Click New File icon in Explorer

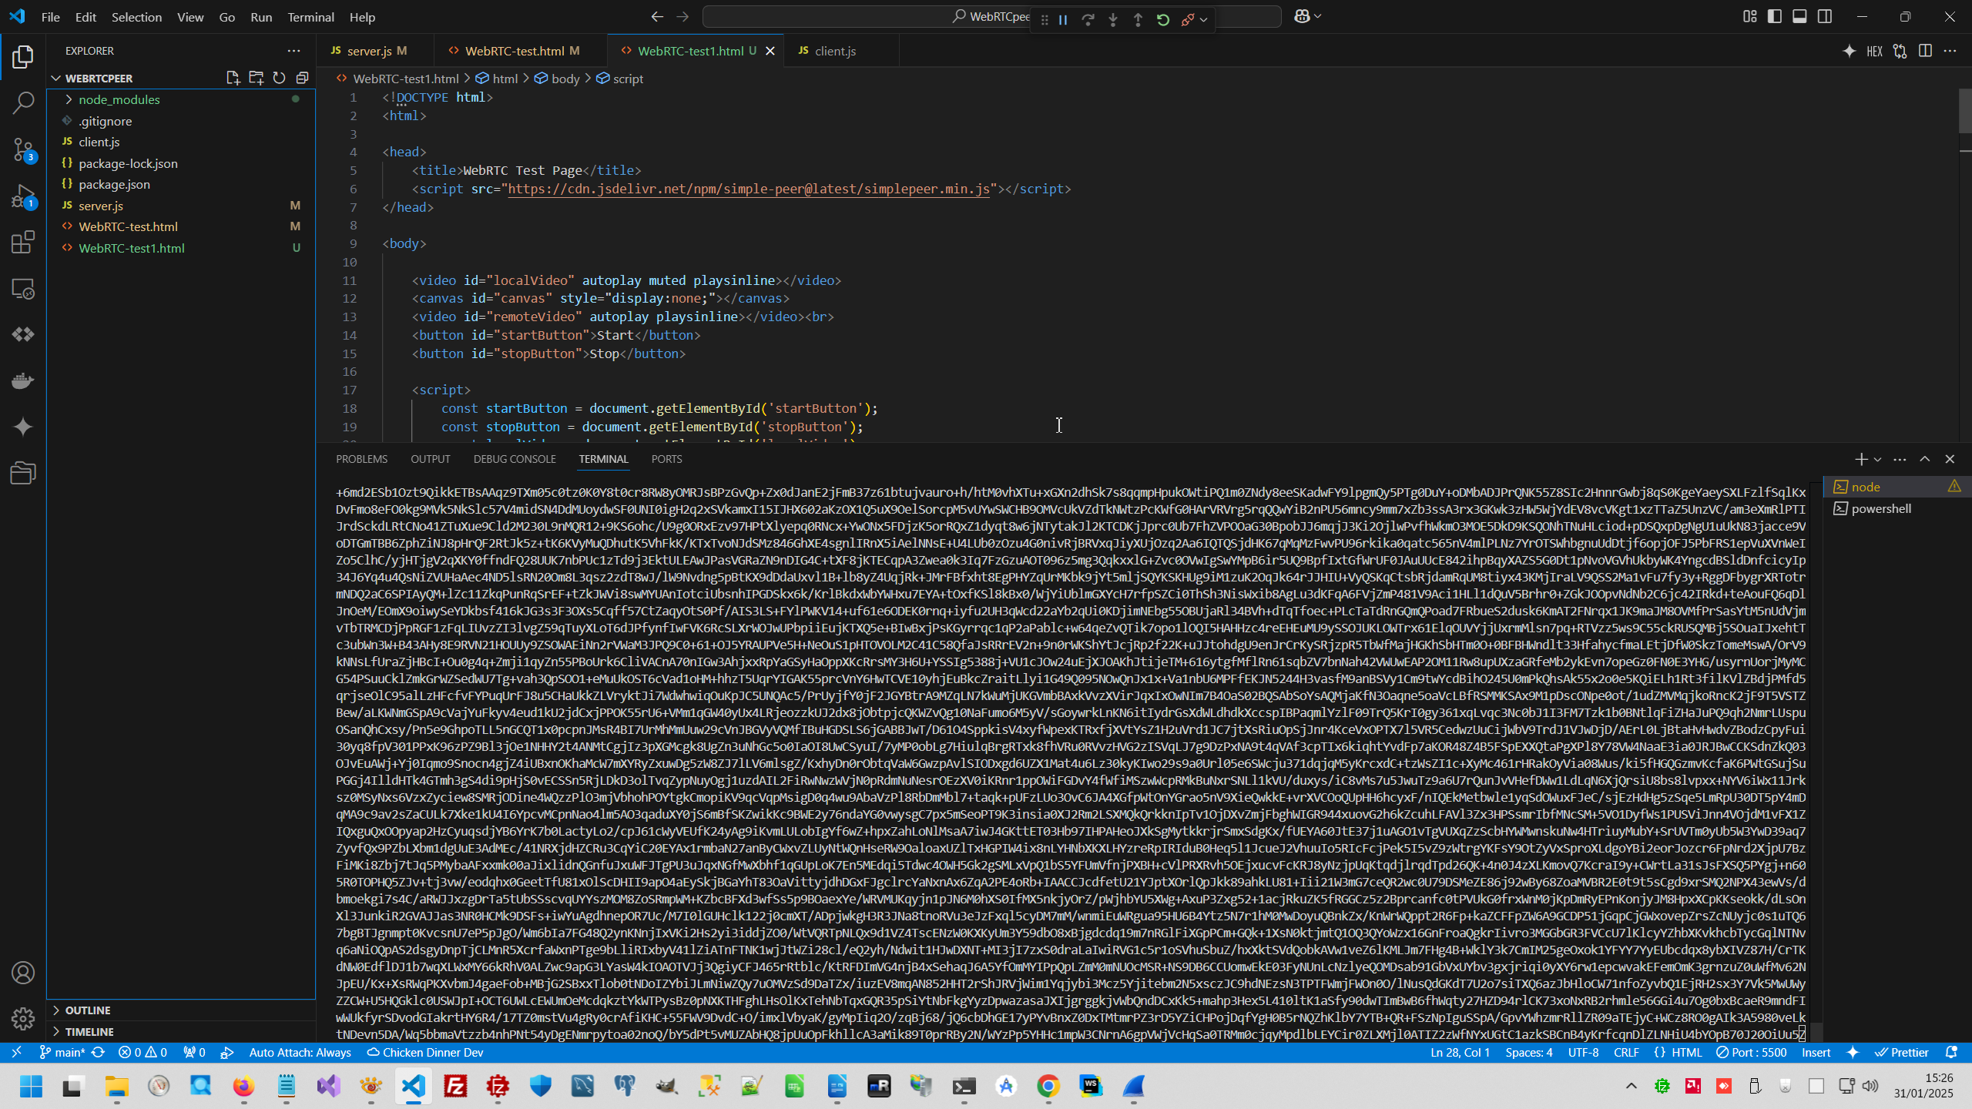tap(233, 78)
